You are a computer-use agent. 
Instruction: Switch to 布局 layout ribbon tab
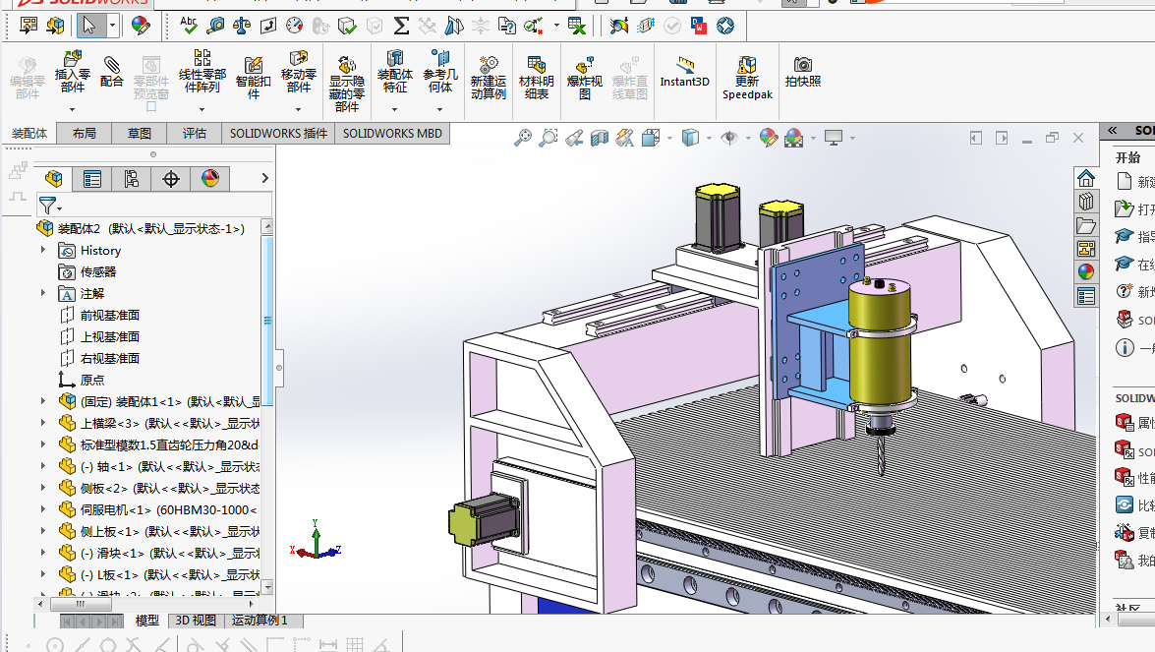pyautogui.click(x=84, y=134)
